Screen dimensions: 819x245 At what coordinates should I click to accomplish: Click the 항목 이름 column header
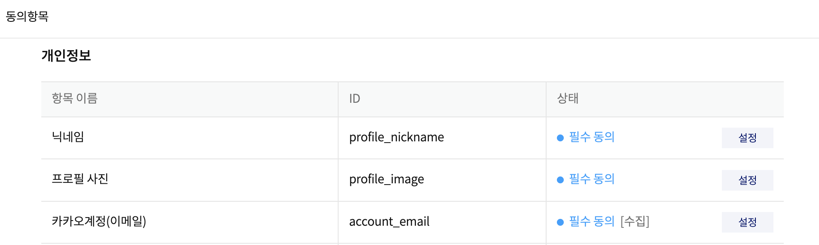(x=75, y=99)
